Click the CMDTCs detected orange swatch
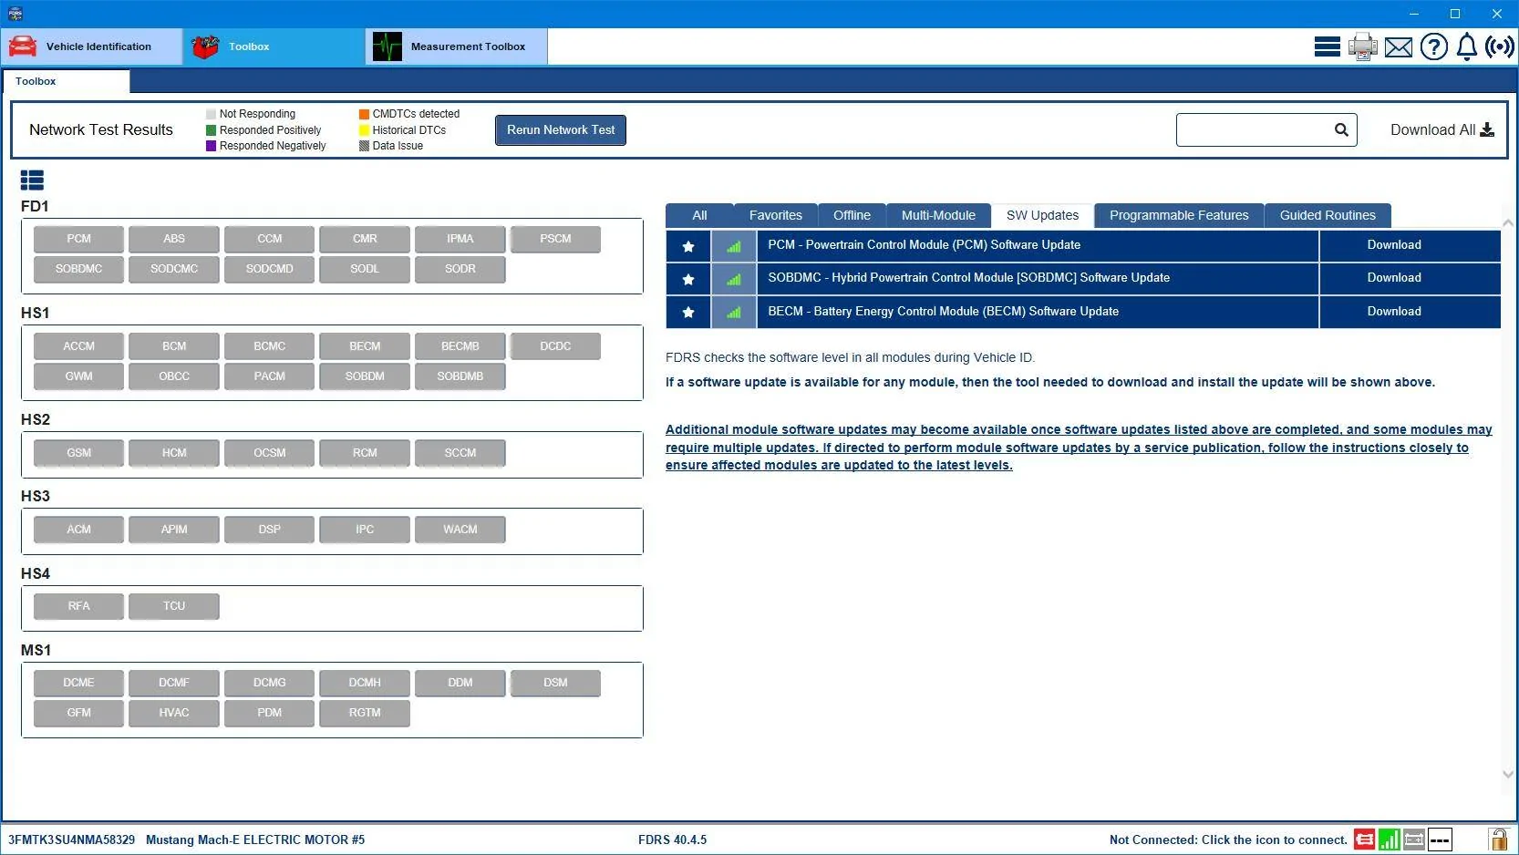 tap(364, 114)
